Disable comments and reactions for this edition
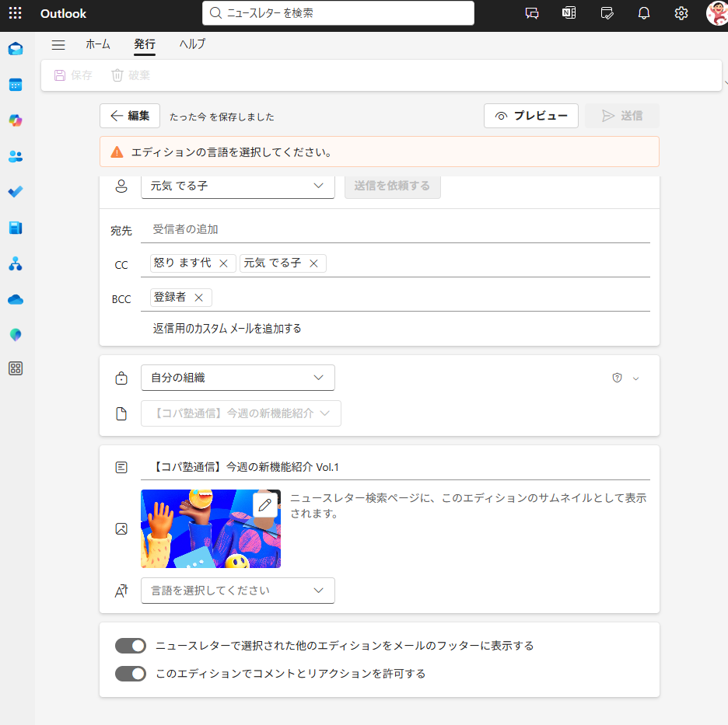 (131, 674)
